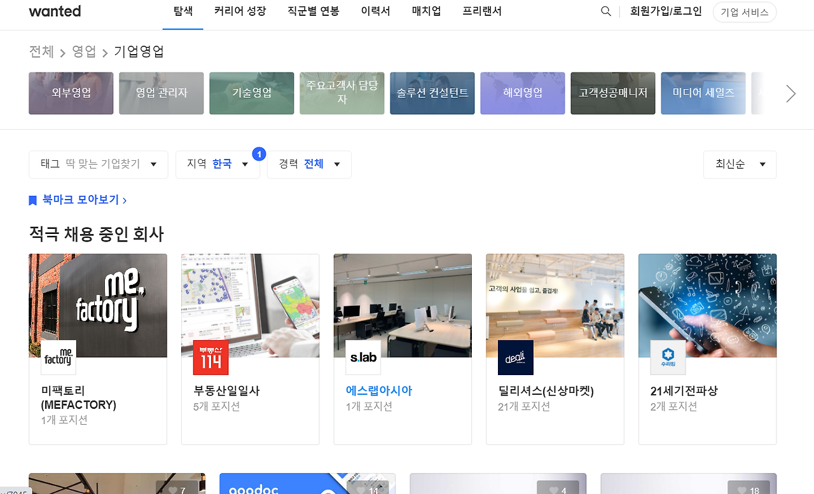Like the goodoc job card with 14 hearts
This screenshot has height=494, width=814.
[x=368, y=488]
